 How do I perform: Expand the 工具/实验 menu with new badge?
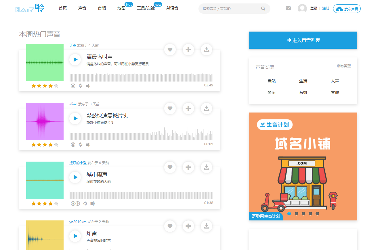click(x=146, y=8)
